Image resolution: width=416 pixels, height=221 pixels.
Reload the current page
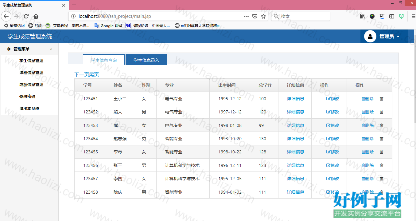26,16
